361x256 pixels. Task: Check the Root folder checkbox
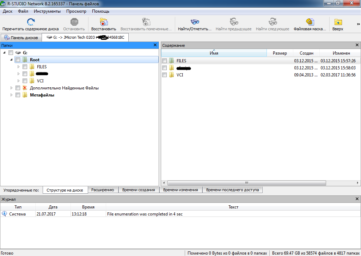click(18, 60)
